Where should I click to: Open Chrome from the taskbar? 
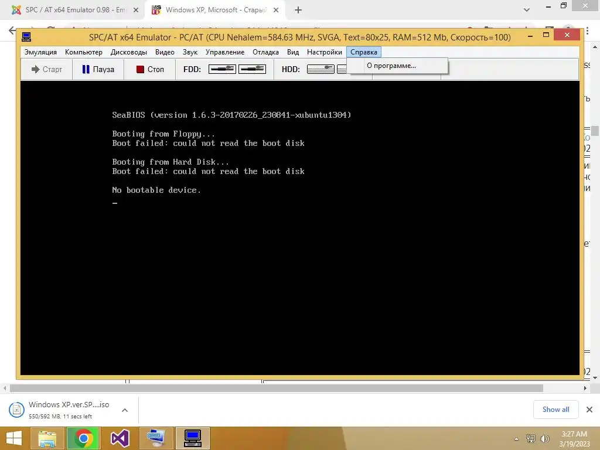[83, 438]
